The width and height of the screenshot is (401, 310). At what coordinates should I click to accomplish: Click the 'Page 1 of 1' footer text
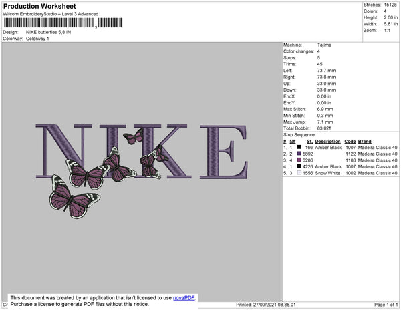(x=386, y=305)
